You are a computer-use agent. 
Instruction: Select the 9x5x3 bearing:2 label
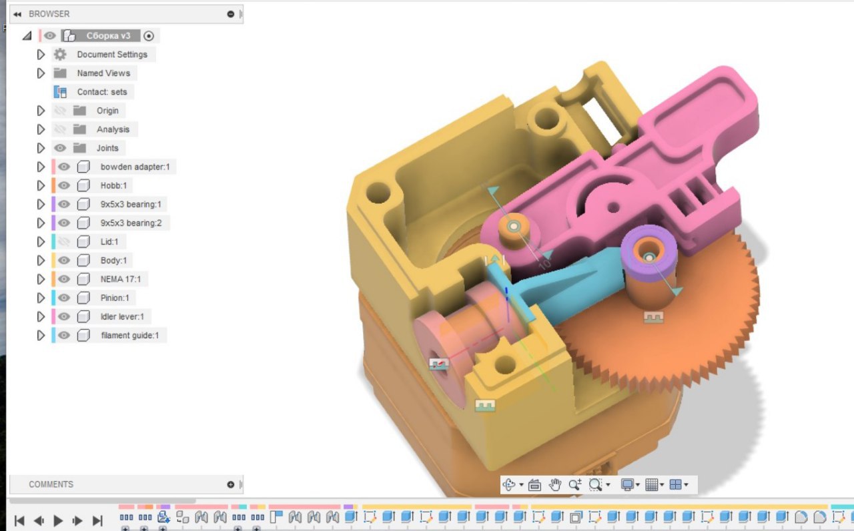pos(131,223)
